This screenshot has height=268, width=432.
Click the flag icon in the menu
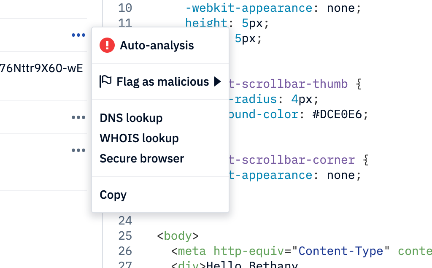click(105, 81)
